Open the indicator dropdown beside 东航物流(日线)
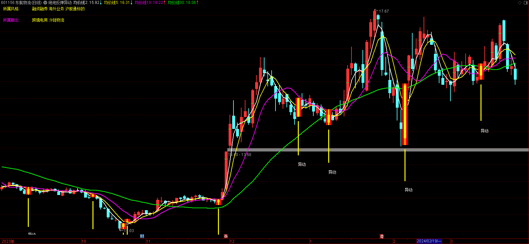This screenshot has width=529, height=244. [x=45, y=3]
